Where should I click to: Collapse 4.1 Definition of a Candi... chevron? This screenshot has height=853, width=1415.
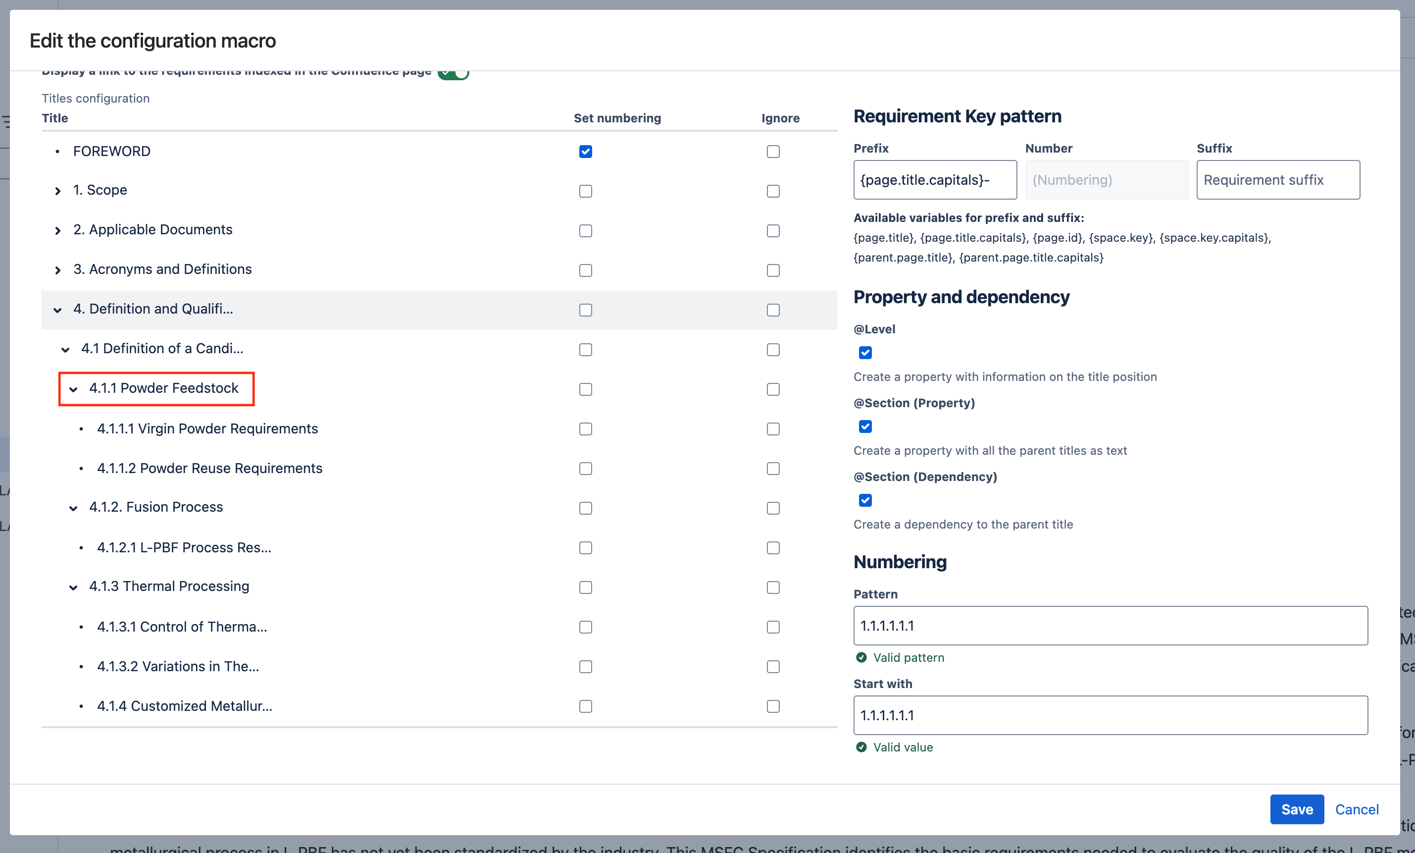65,349
